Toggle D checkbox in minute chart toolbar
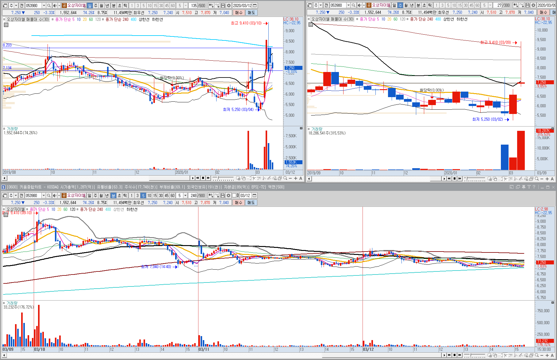 click(234, 195)
